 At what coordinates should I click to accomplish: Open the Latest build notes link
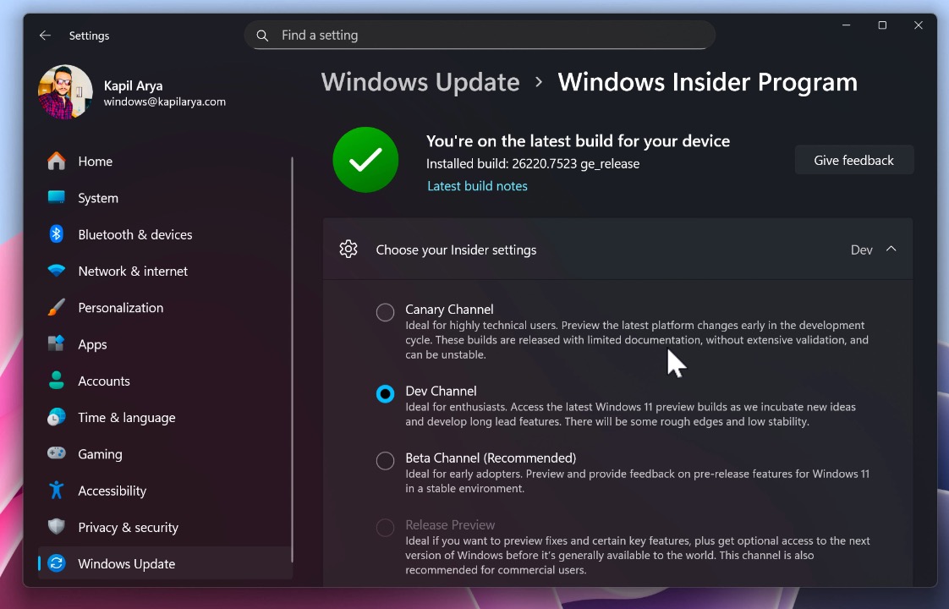coord(477,185)
